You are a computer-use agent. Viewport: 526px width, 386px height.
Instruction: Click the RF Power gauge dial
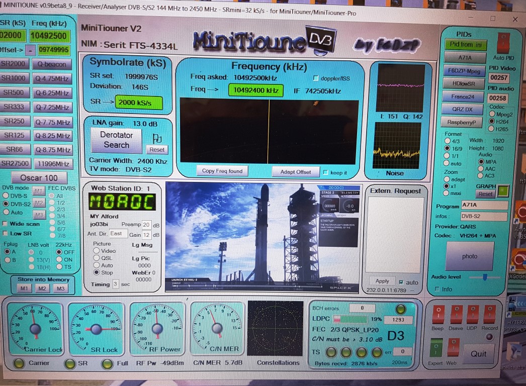pyautogui.click(x=157, y=328)
